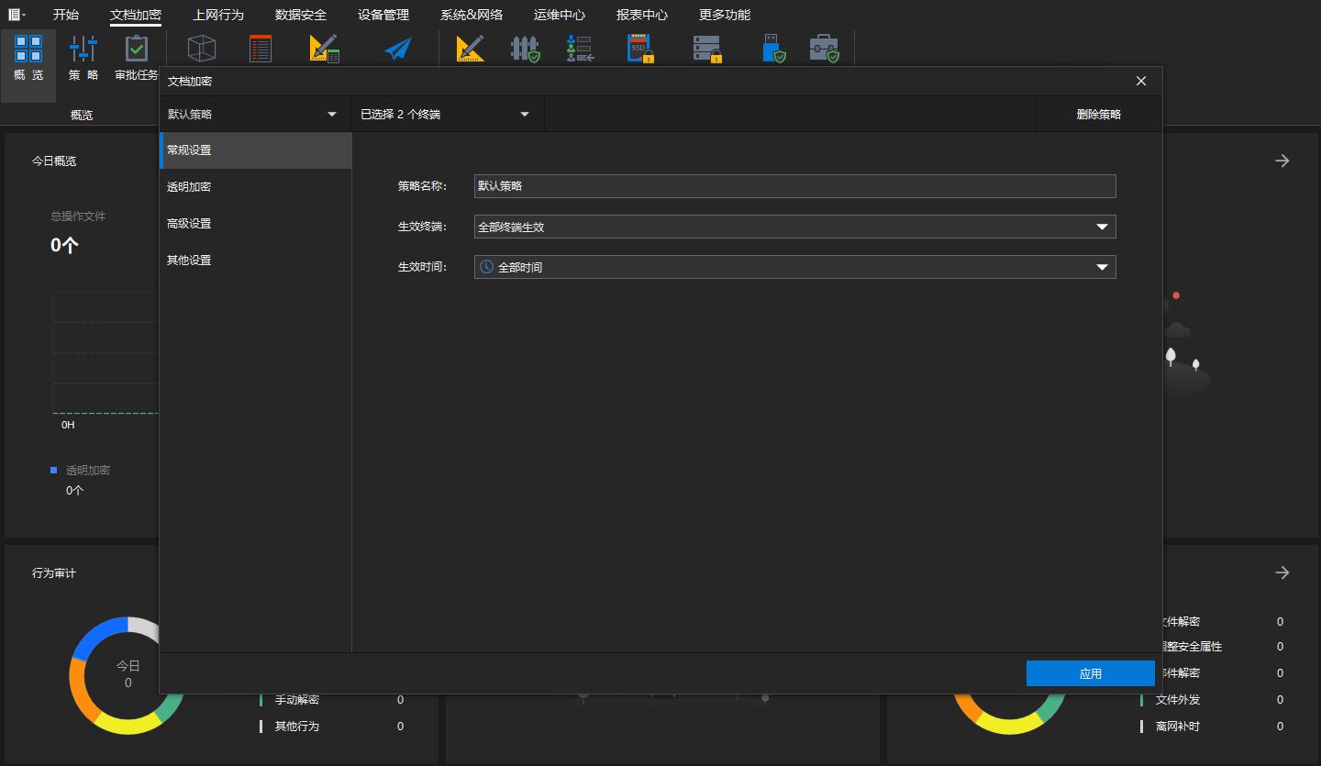1321x766 pixels.
Task: Click the wireframe cube icon in ribbon
Action: click(x=201, y=49)
